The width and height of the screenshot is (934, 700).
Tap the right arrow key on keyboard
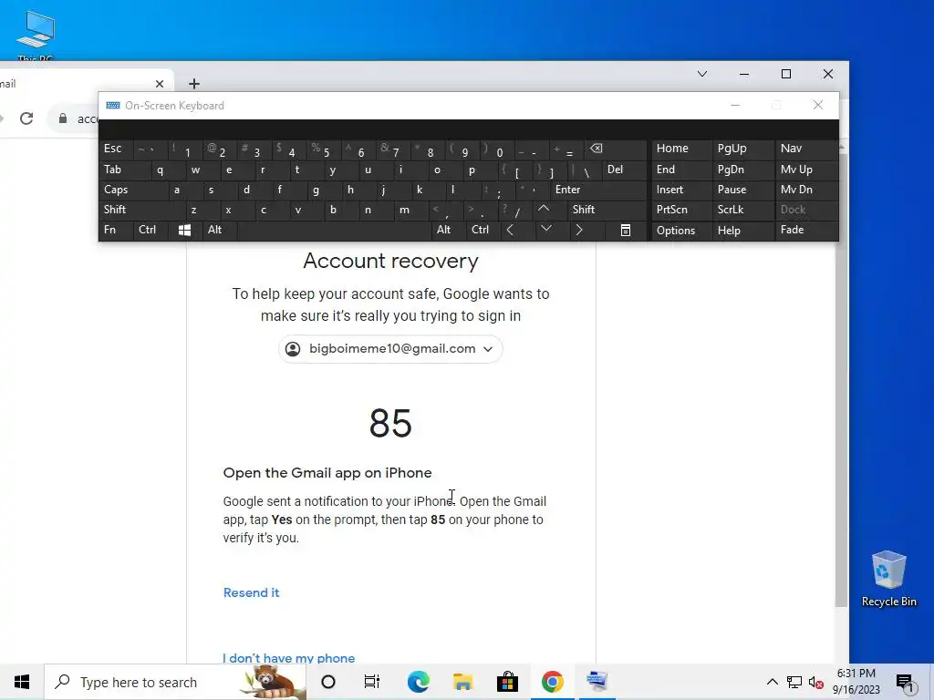579,230
